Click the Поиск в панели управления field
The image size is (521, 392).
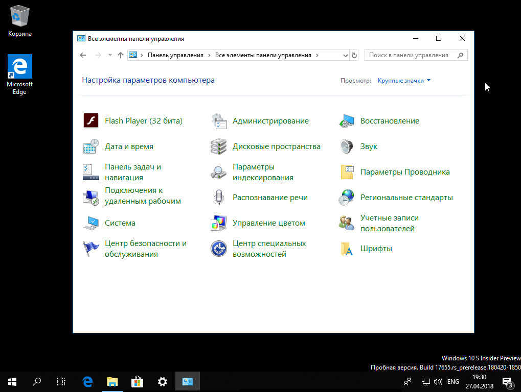(416, 55)
